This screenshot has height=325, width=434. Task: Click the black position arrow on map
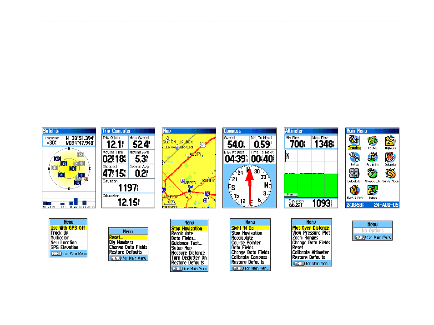(x=190, y=189)
